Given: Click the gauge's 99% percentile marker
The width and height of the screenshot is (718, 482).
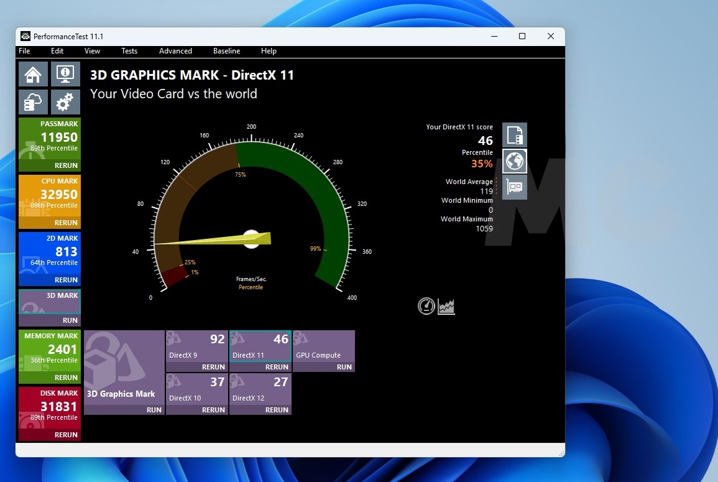Looking at the screenshot, I should tap(316, 248).
